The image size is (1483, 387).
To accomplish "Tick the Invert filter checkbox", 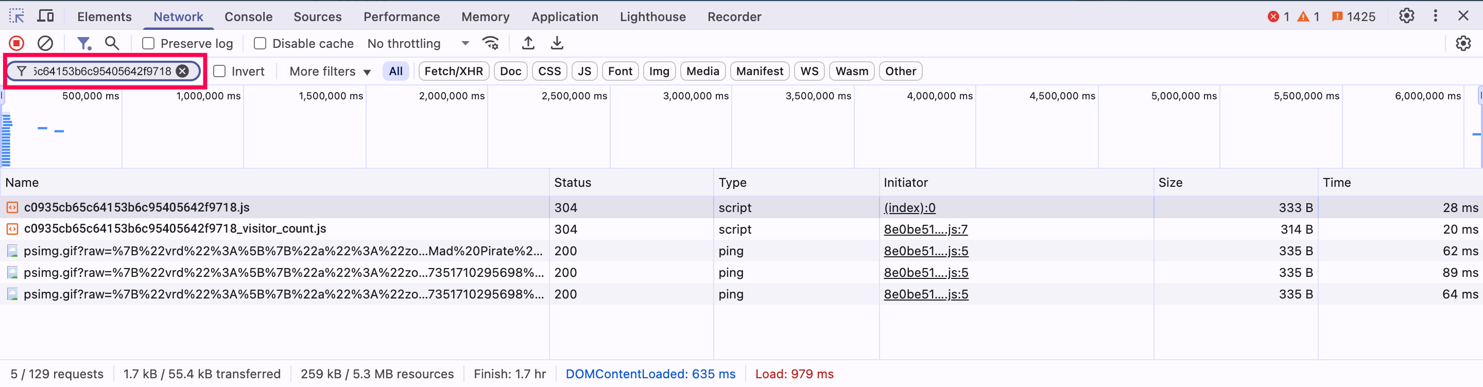I will click(x=219, y=72).
